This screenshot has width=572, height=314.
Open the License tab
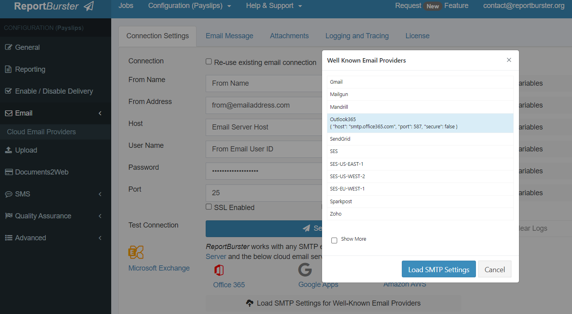pos(417,36)
